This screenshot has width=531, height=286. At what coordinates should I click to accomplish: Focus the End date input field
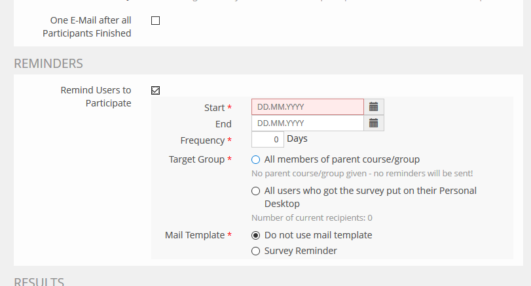point(307,123)
